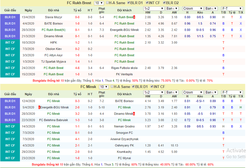Image resolution: width=246 pixels, height=168 pixels.
Task: Click the red card marker after Dinamo Minsk on 28/3/2020
Action: (134, 114)
